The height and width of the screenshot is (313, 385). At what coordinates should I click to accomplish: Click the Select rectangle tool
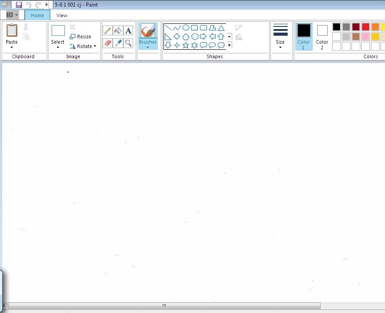coord(58,30)
